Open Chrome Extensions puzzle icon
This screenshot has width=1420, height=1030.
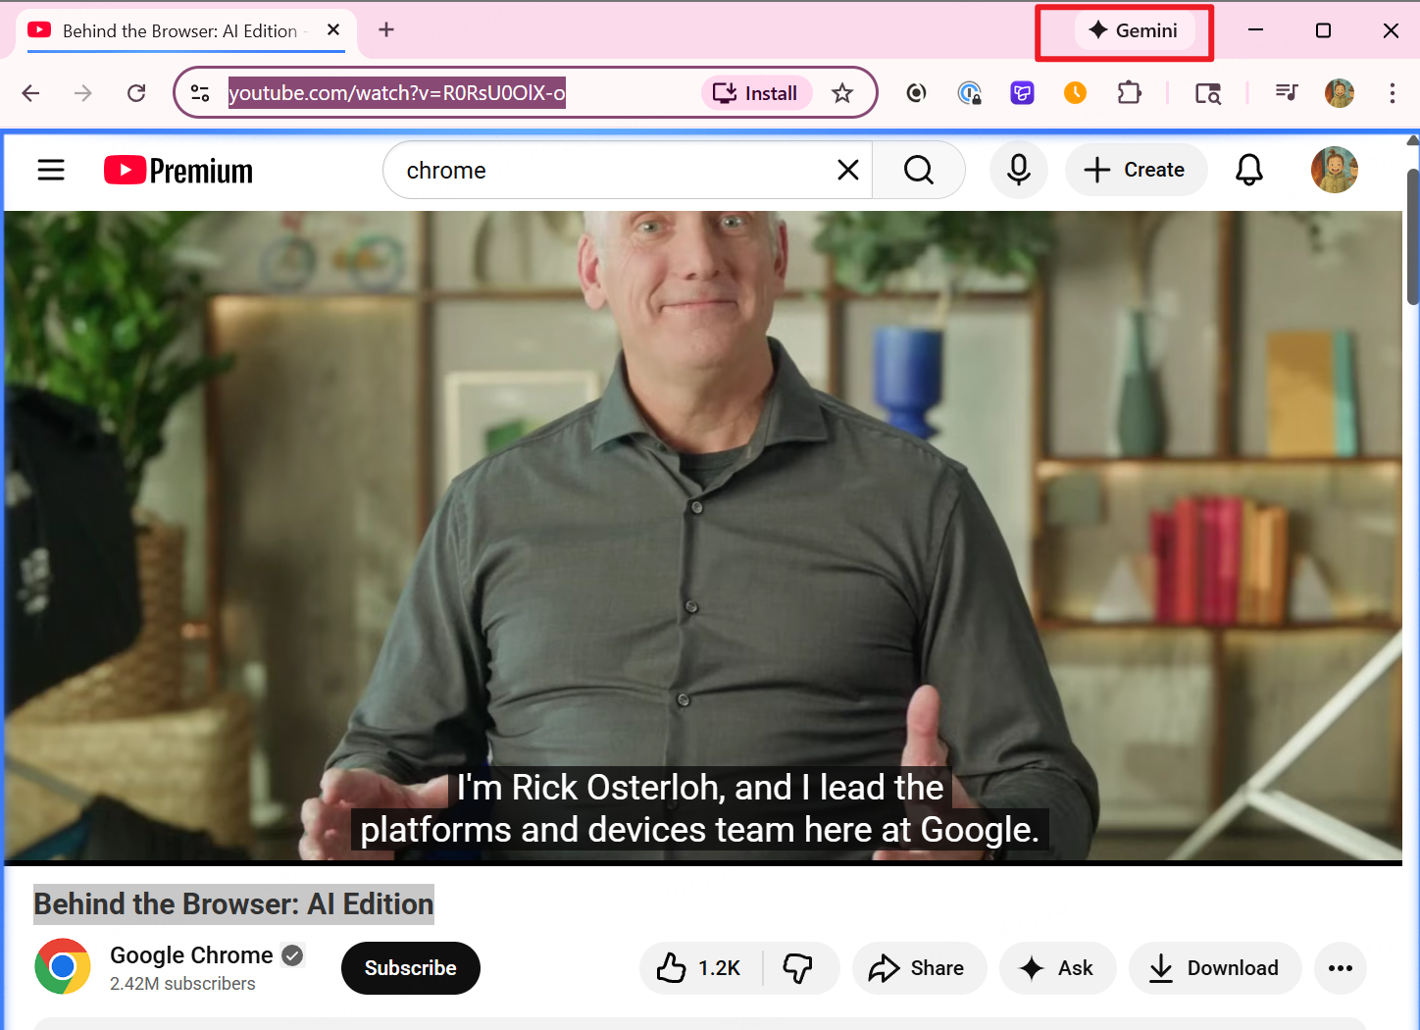(1129, 93)
